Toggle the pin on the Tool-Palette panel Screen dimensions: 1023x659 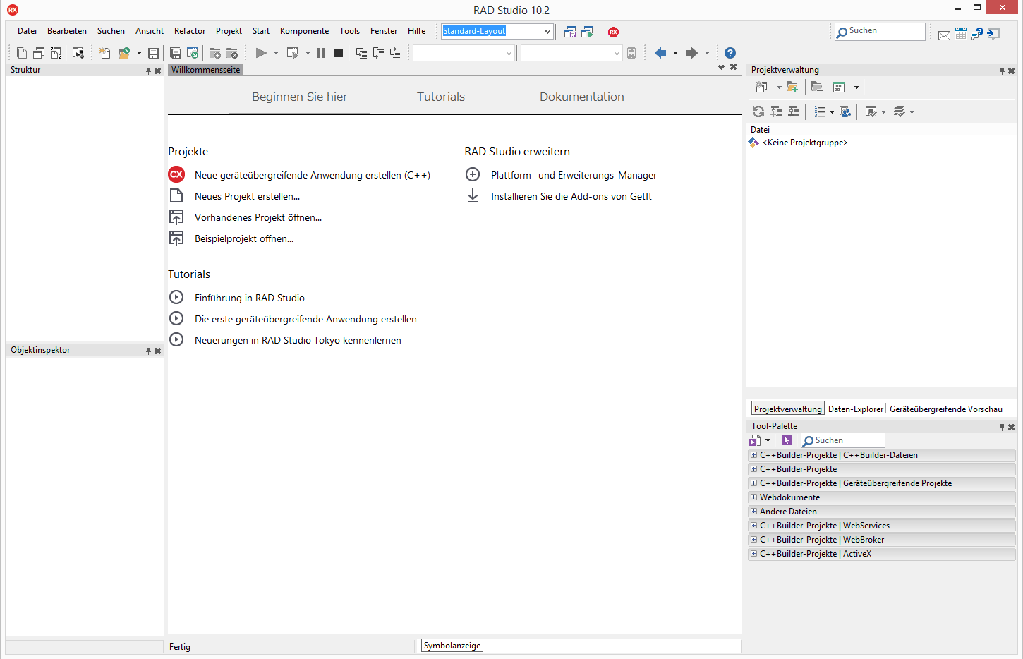click(x=1002, y=427)
